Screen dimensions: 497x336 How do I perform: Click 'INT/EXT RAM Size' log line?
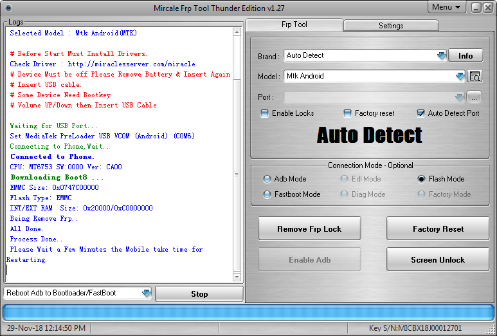click(81, 208)
